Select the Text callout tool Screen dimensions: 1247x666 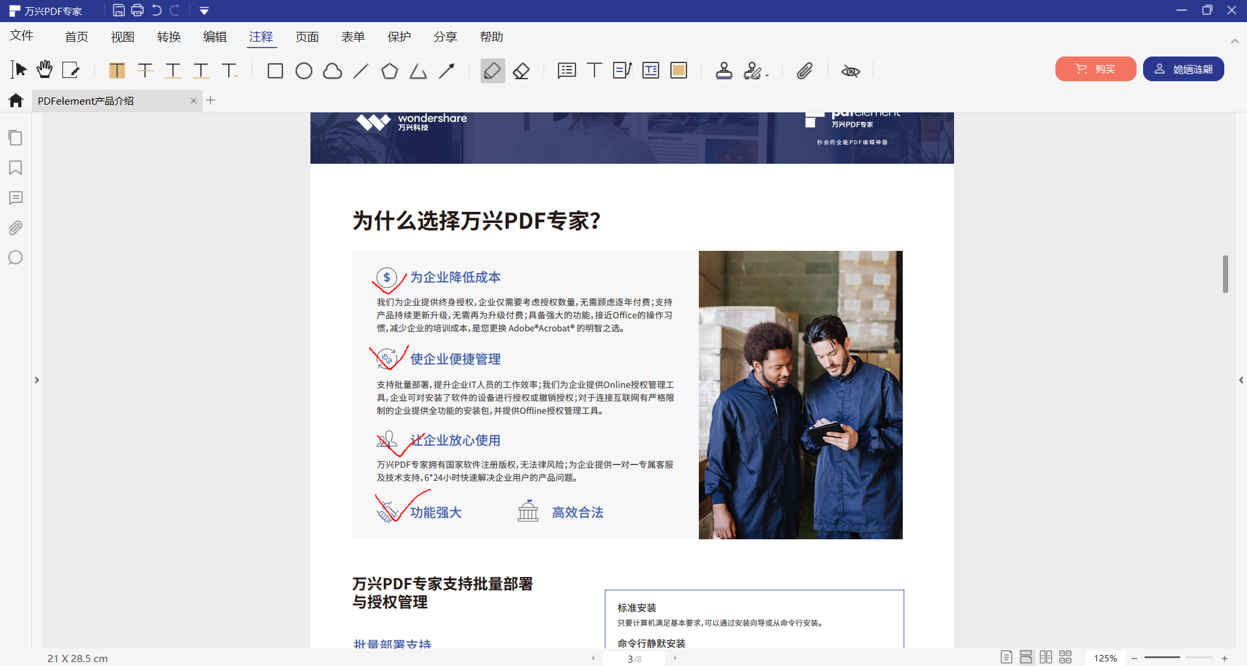(x=622, y=70)
